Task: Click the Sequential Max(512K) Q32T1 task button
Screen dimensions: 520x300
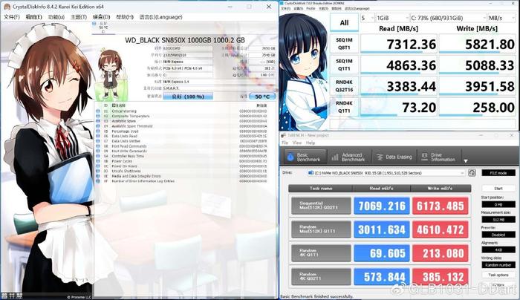Action: click(x=321, y=206)
